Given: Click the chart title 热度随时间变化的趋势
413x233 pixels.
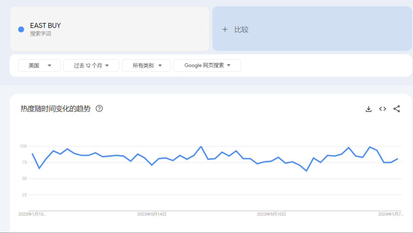Looking at the screenshot, I should point(55,108).
